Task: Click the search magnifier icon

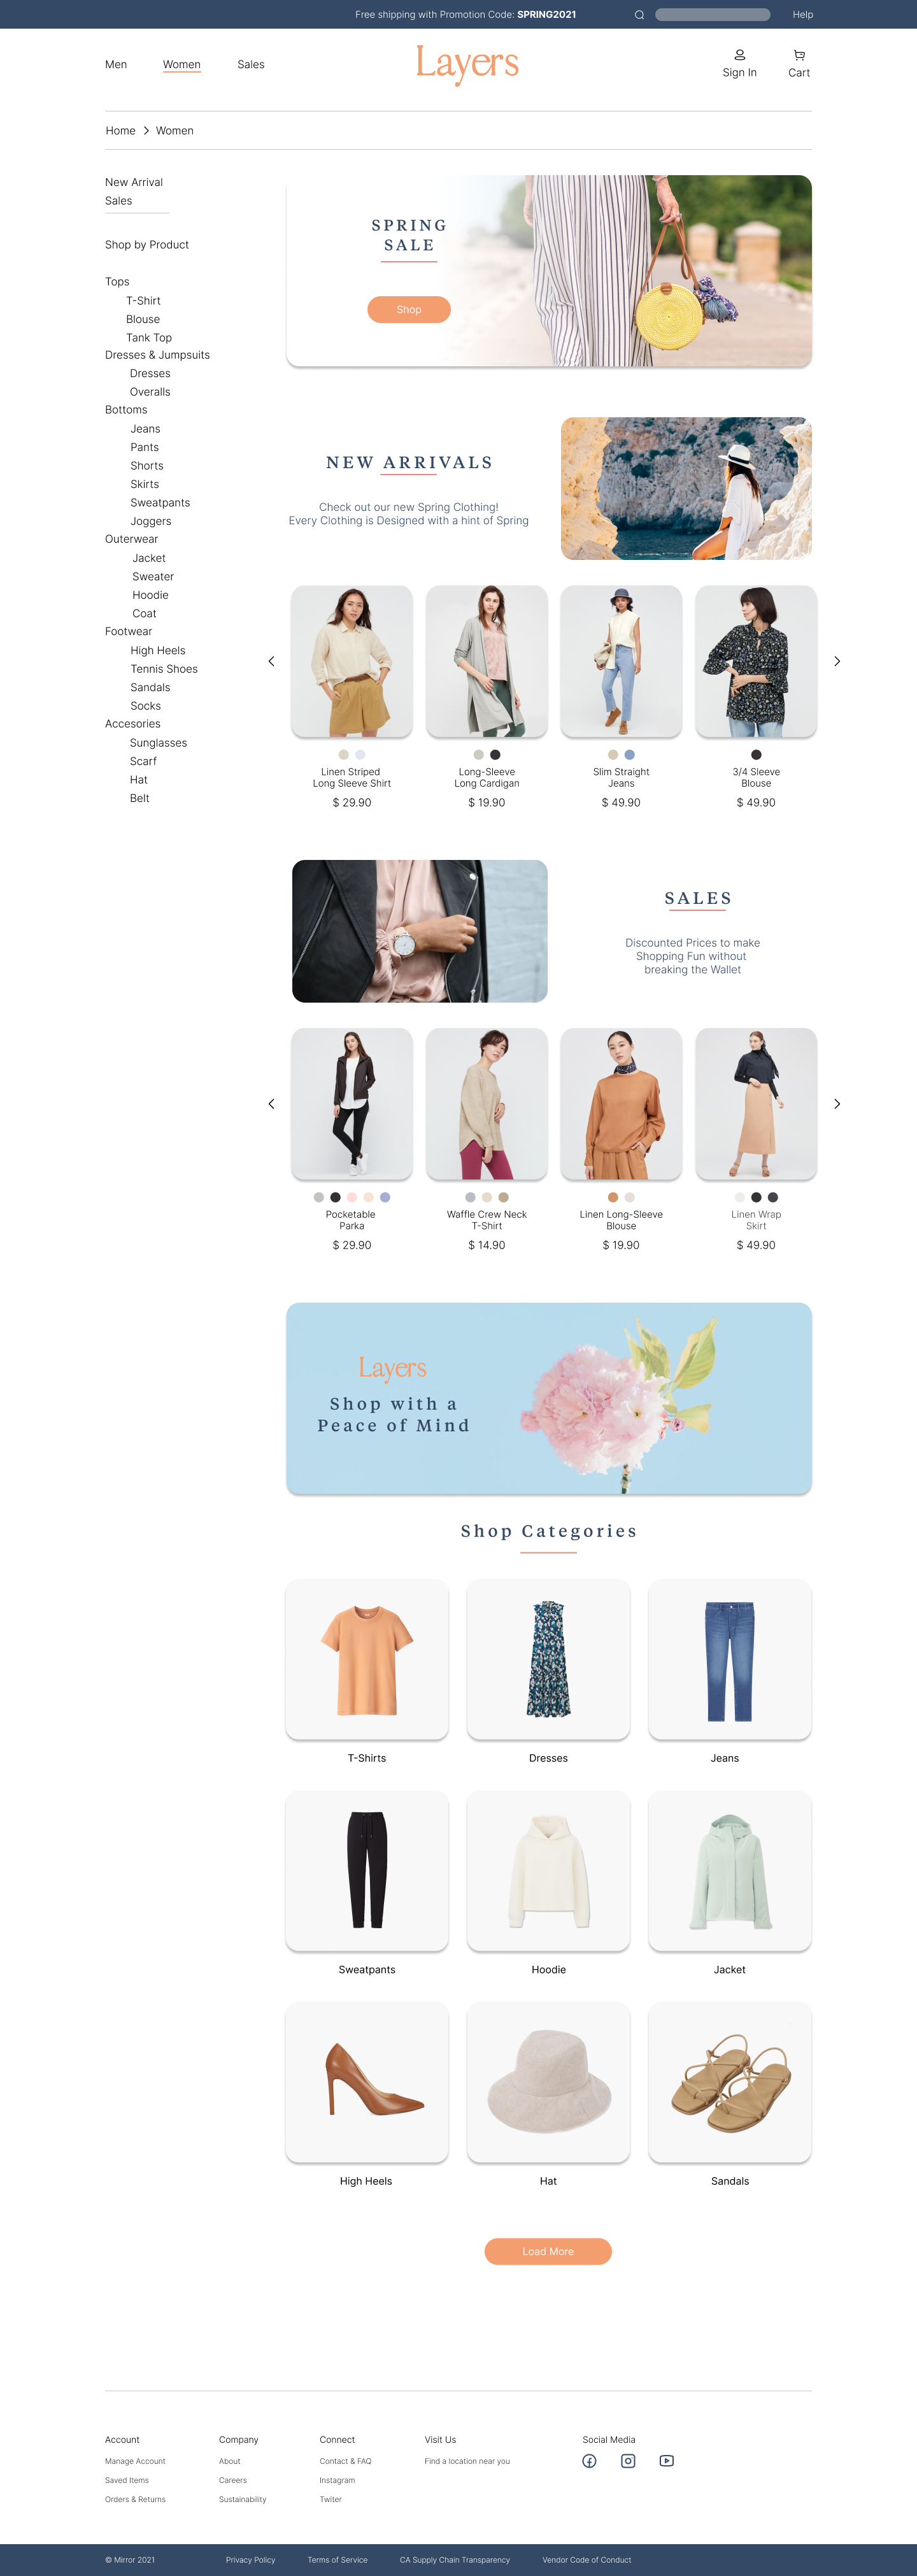Action: coord(639,15)
